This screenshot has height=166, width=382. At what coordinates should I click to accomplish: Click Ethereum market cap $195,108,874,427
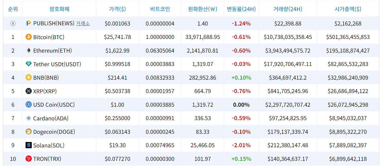[x=348, y=51]
